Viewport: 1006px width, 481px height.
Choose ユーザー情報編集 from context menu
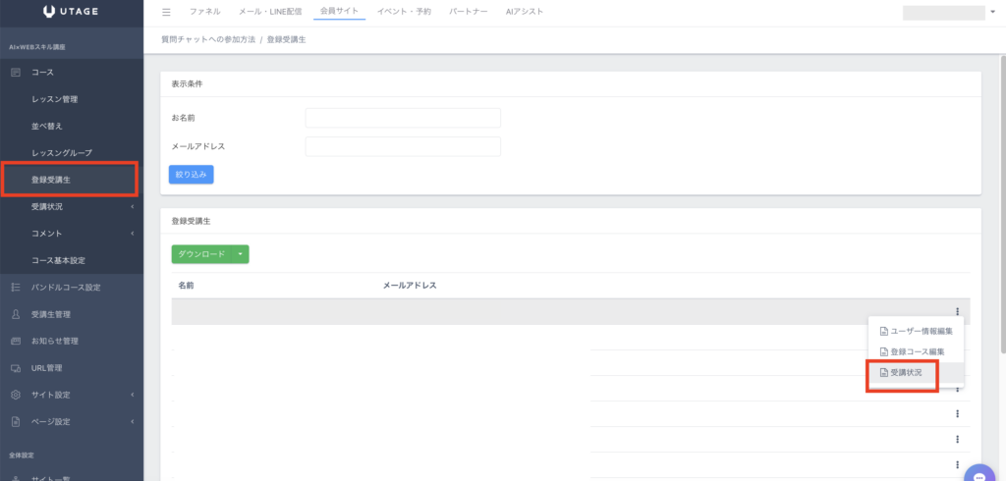916,332
